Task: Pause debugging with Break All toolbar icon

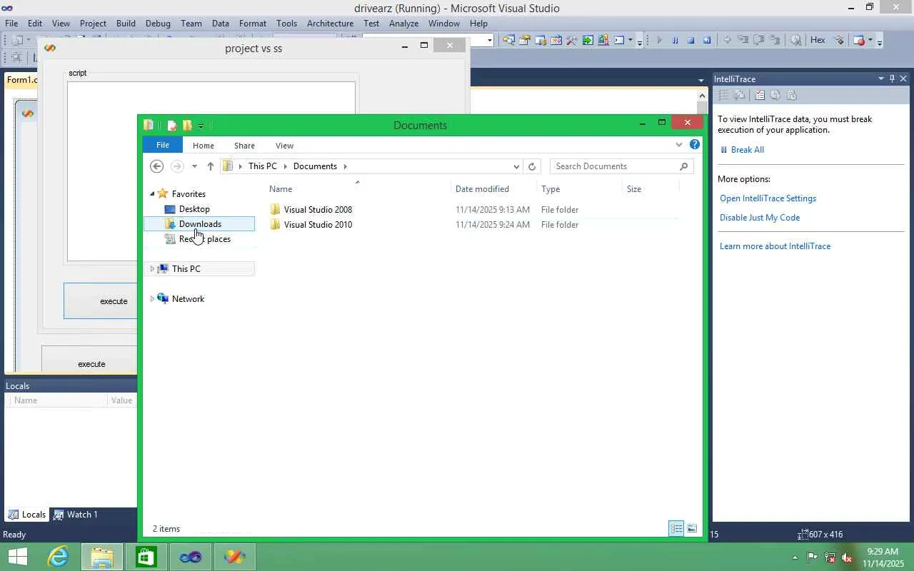Action: point(675,41)
